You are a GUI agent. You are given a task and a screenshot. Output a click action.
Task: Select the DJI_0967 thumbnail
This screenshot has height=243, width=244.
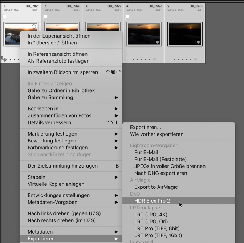tap(62, 27)
